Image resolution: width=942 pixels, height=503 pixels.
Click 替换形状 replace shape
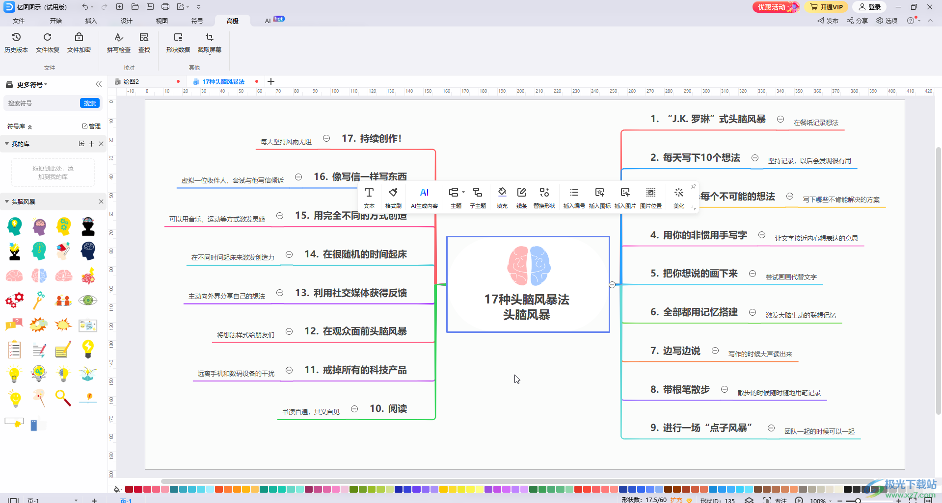tap(544, 198)
